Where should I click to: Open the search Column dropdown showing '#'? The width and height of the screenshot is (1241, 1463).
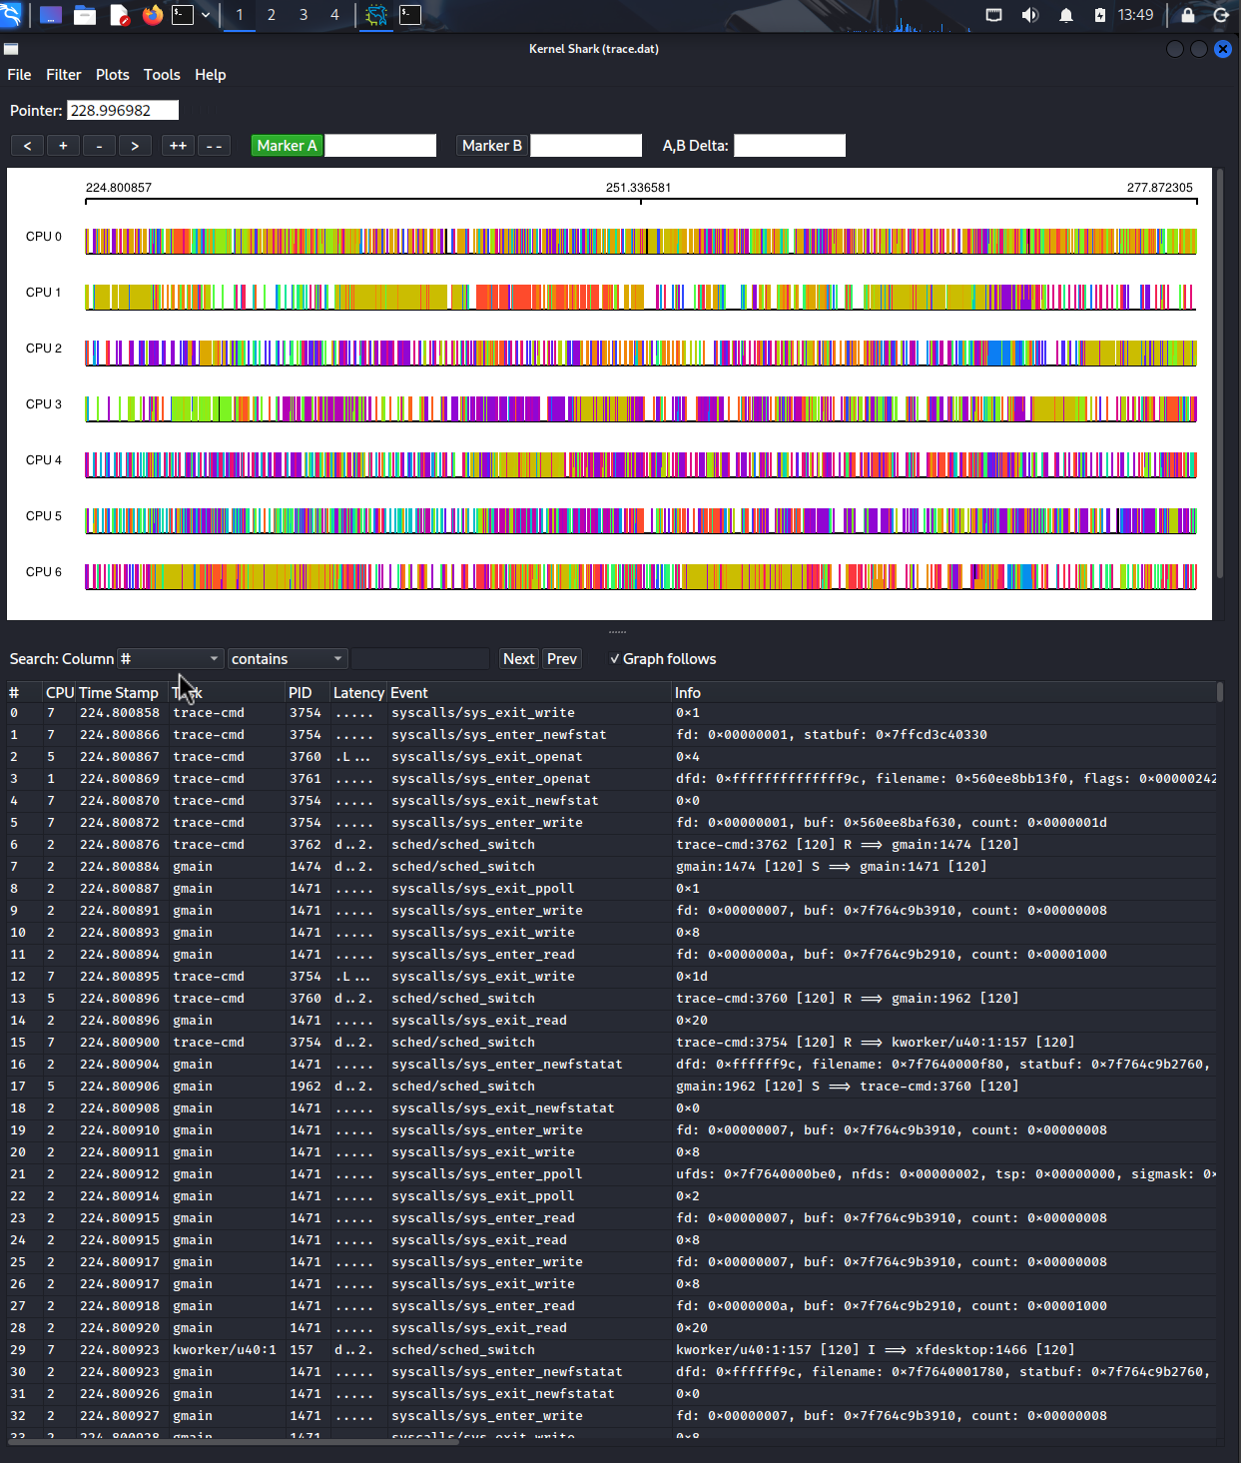pos(171,659)
